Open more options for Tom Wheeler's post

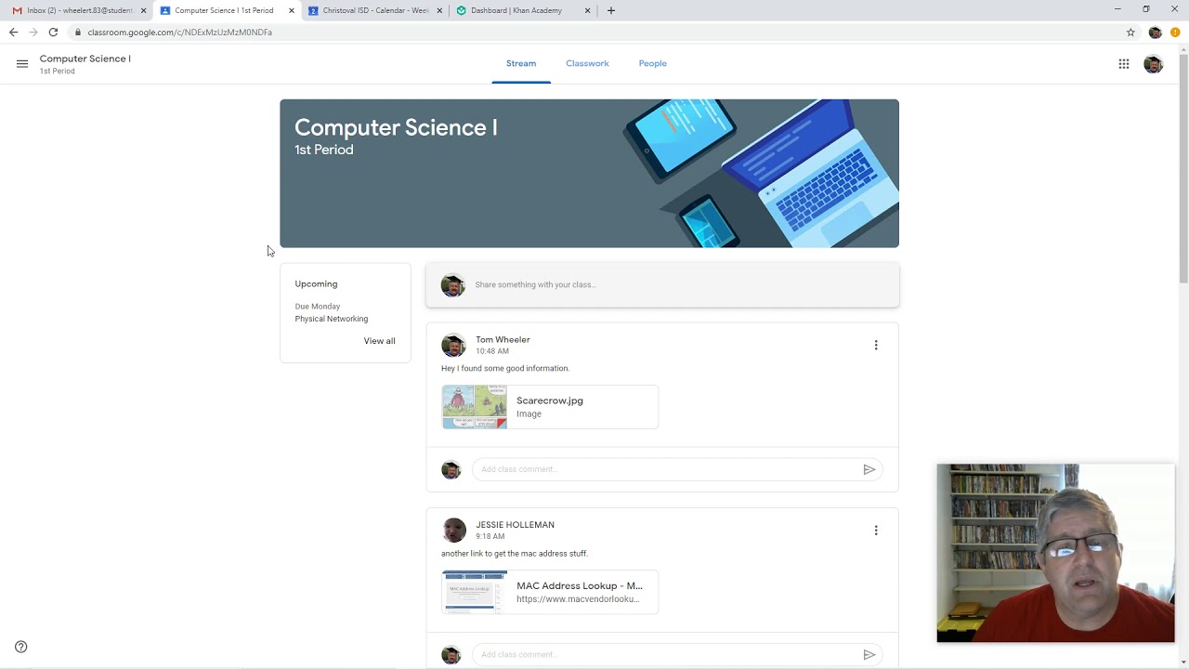[x=876, y=346]
